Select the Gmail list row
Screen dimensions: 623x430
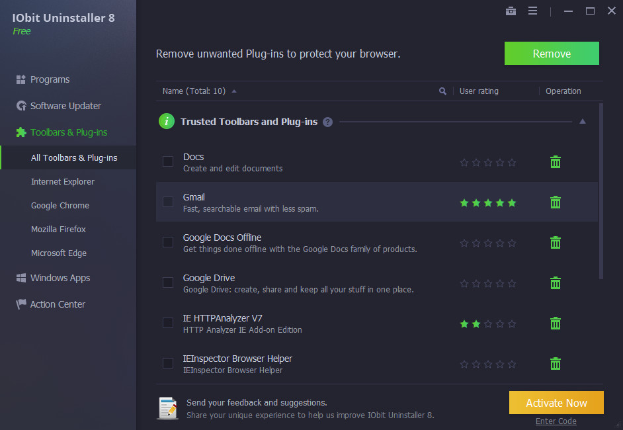pos(377,202)
